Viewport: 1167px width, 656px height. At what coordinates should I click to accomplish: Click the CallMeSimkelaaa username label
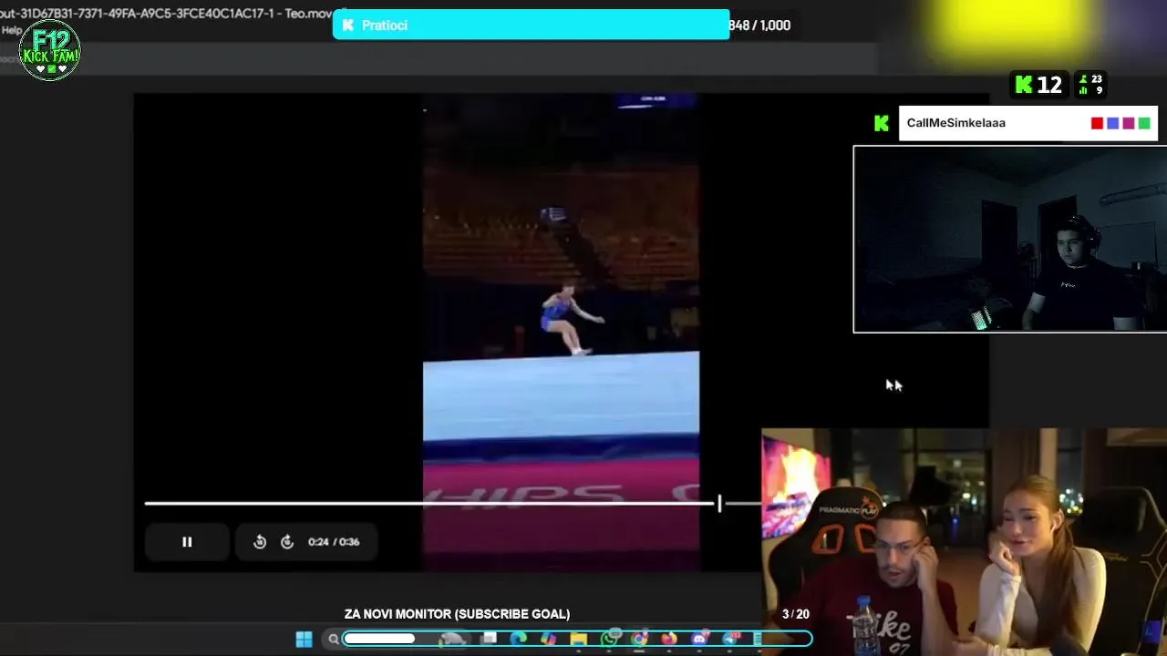coord(955,123)
